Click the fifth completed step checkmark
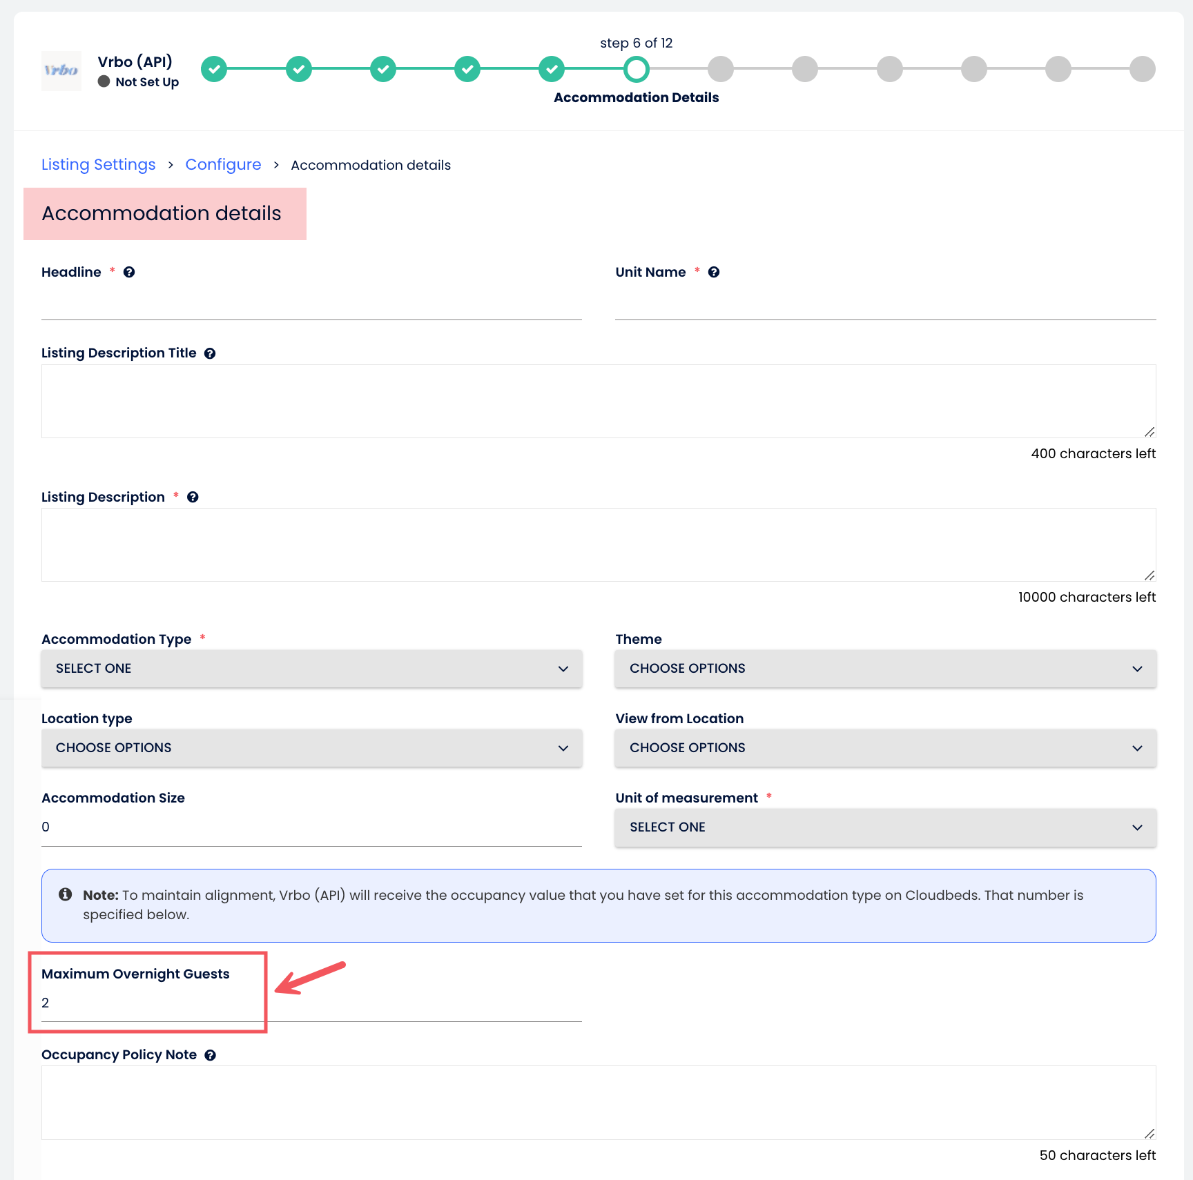This screenshot has height=1180, width=1193. pyautogui.click(x=552, y=69)
